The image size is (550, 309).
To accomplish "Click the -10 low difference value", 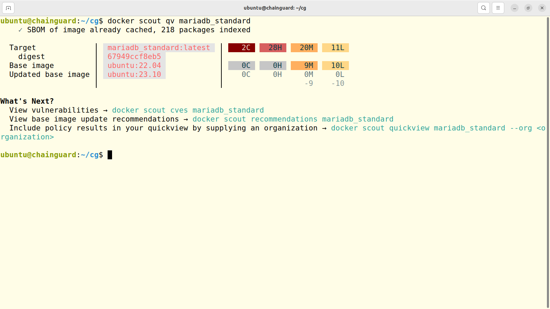I will 338,83.
